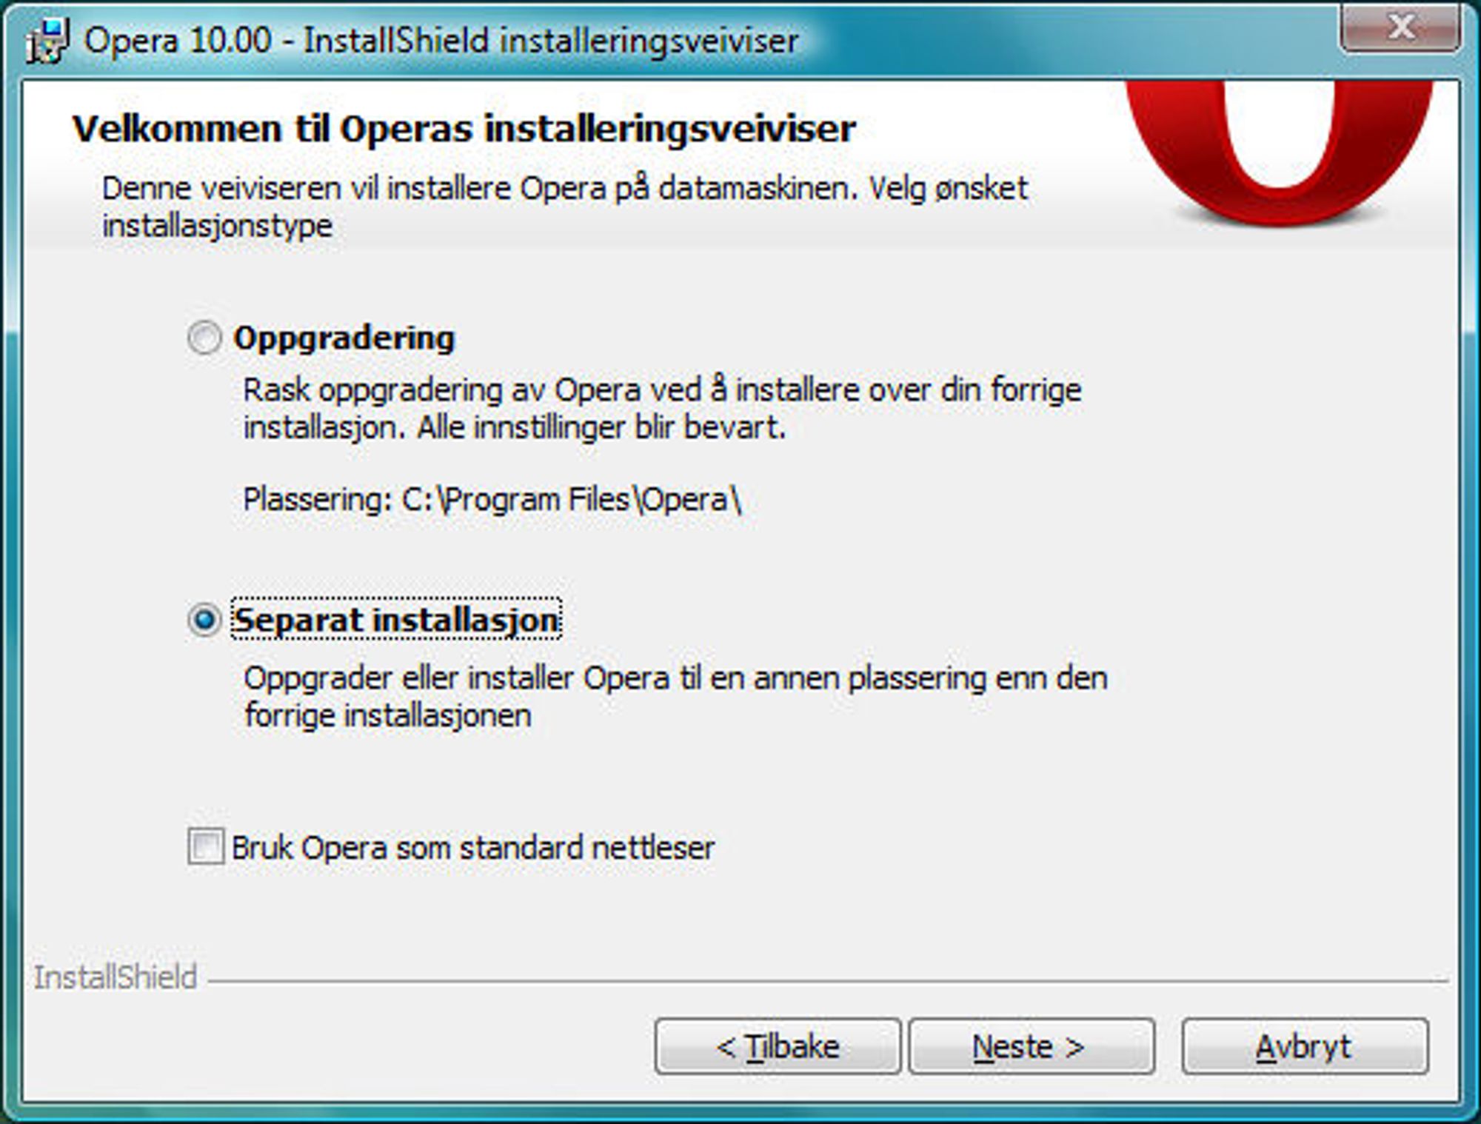Continue with the Neste button
1481x1124 pixels.
click(1032, 1046)
